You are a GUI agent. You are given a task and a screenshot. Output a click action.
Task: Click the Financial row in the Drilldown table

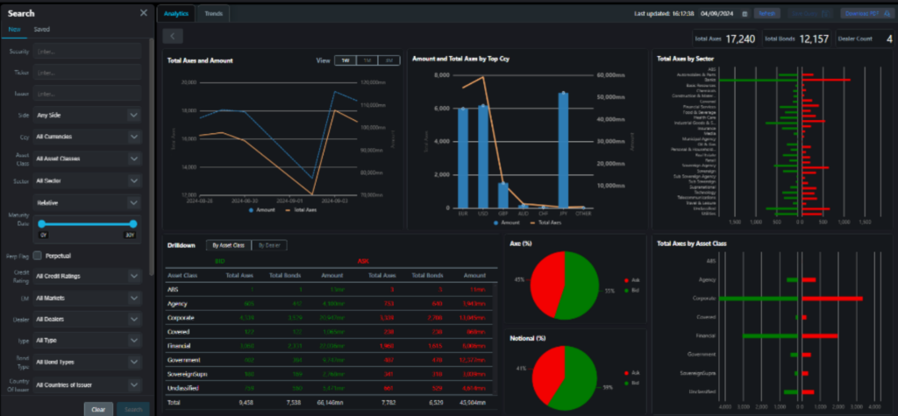pyautogui.click(x=331, y=346)
